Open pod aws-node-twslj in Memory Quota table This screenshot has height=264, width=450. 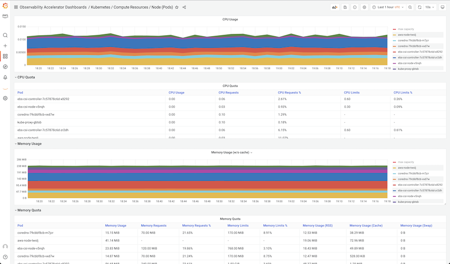coord(28,241)
